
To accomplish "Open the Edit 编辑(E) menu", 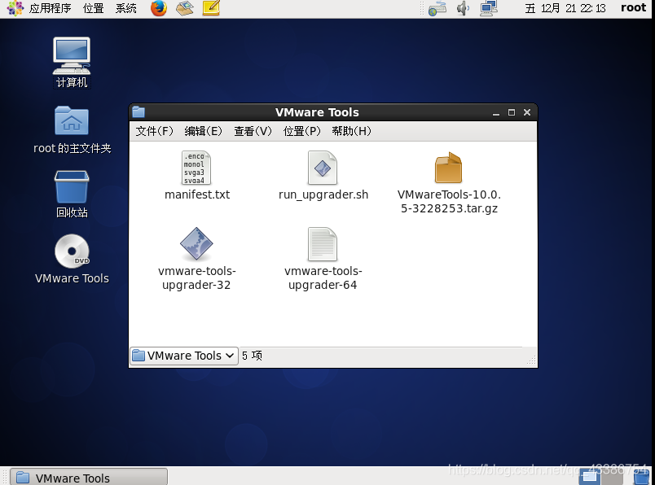I will [x=204, y=131].
